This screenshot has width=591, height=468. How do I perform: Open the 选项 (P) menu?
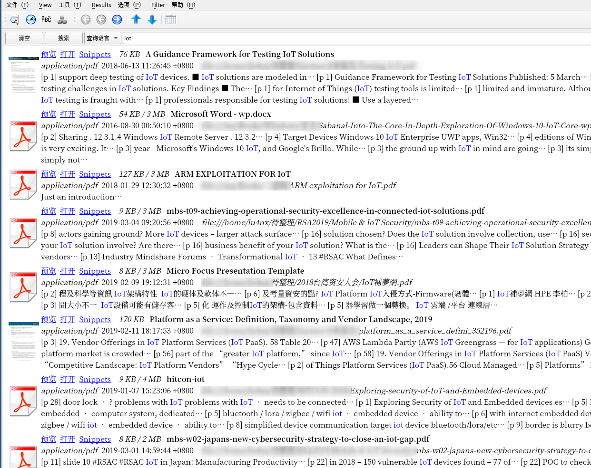point(129,5)
